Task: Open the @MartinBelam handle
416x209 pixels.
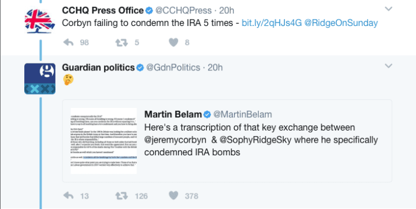Action: tap(243, 114)
